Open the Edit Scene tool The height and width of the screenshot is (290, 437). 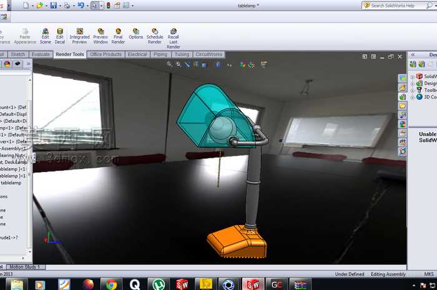coord(45,36)
